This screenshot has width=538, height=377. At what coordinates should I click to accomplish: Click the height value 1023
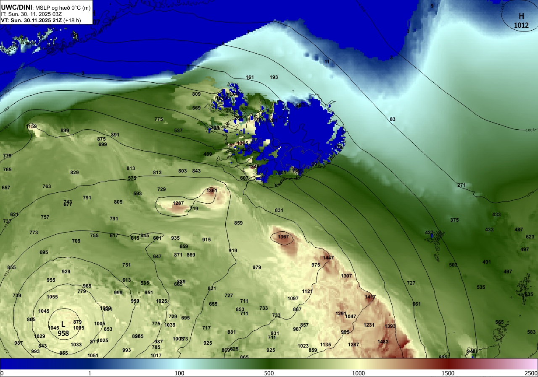pyautogui.click(x=303, y=346)
